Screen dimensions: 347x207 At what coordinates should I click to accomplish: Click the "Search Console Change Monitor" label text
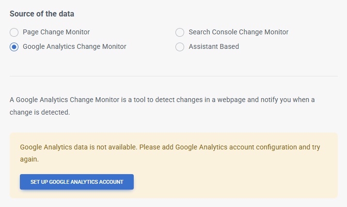tap(238, 32)
